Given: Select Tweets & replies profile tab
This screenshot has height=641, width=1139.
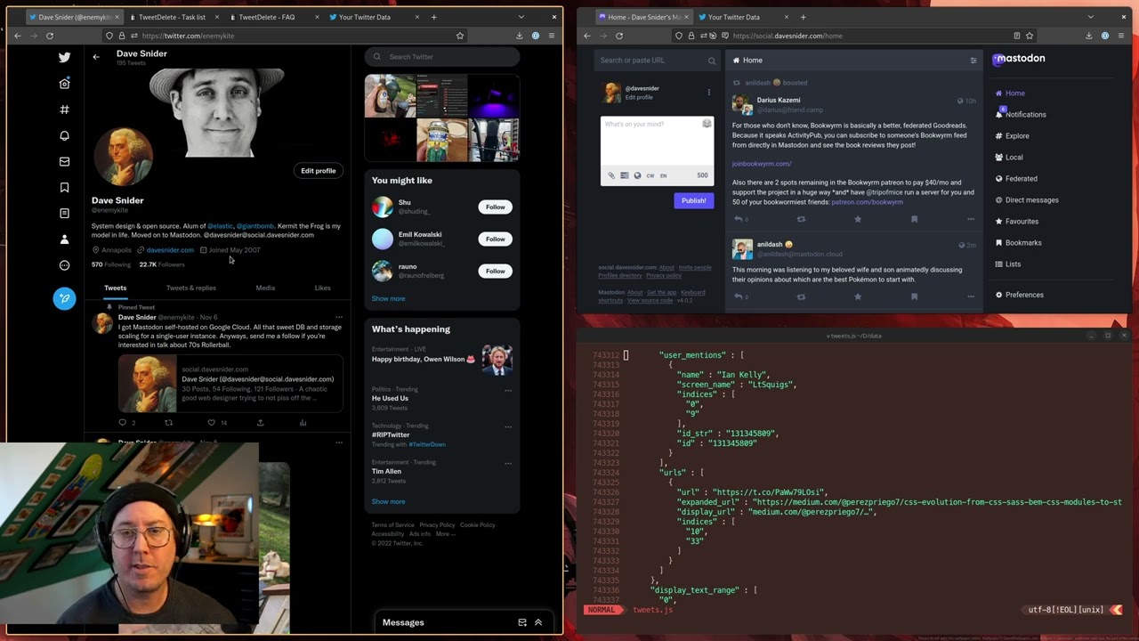Looking at the screenshot, I should (x=191, y=288).
